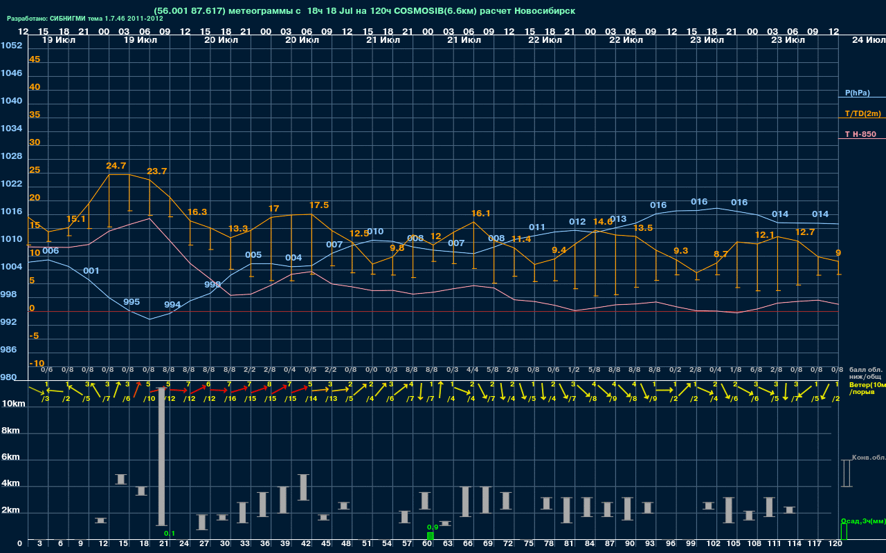Click the 994 minimum pressure value
886x553 pixels.
click(x=172, y=305)
